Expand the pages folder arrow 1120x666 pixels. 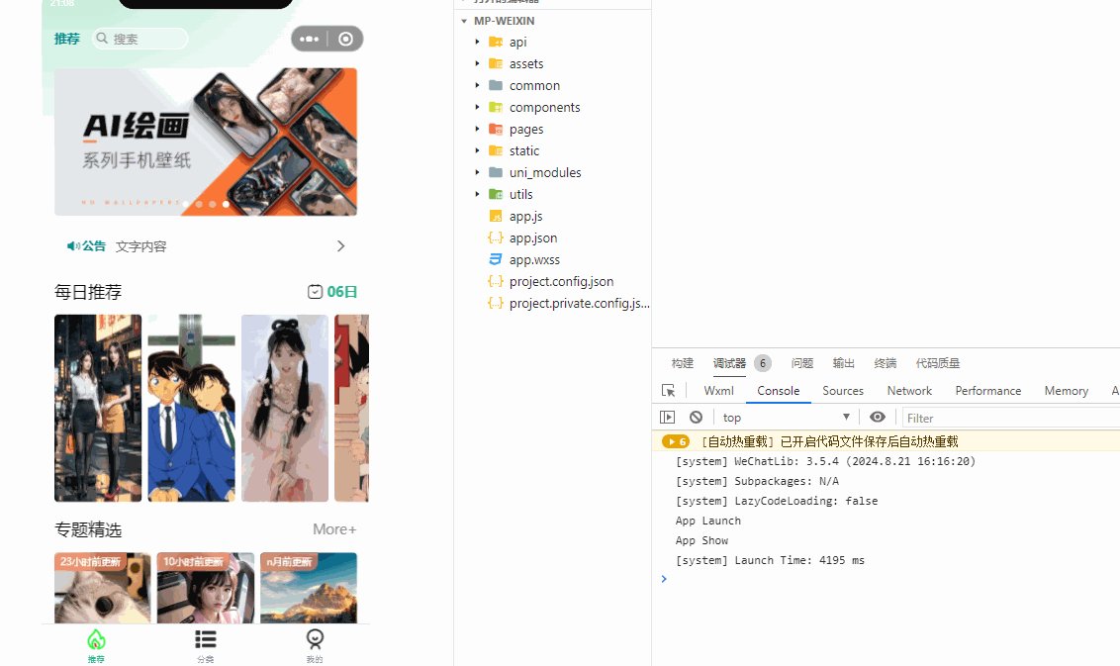click(x=477, y=130)
